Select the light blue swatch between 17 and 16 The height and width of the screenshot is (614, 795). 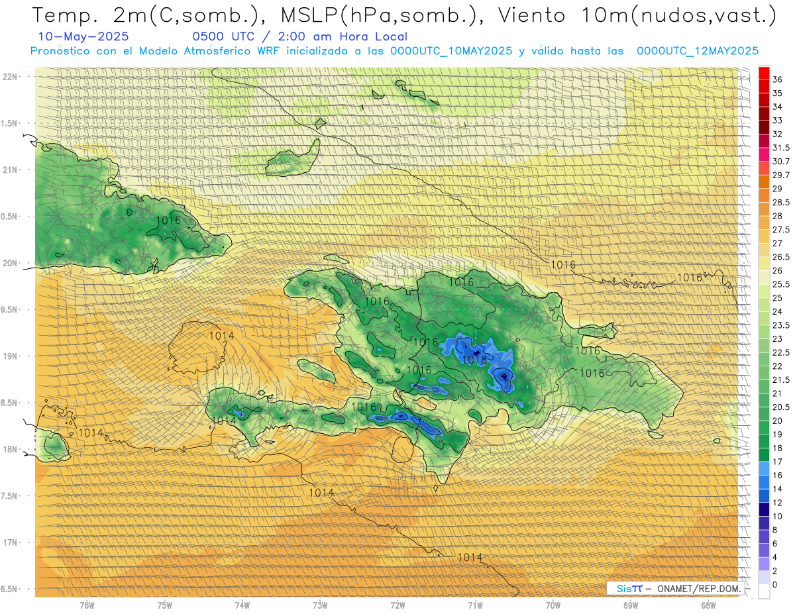[x=764, y=468]
